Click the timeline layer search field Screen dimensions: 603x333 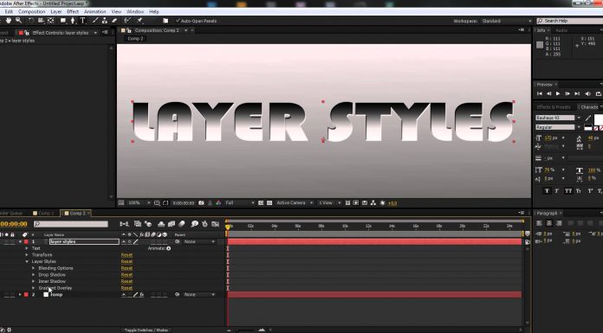[71, 223]
